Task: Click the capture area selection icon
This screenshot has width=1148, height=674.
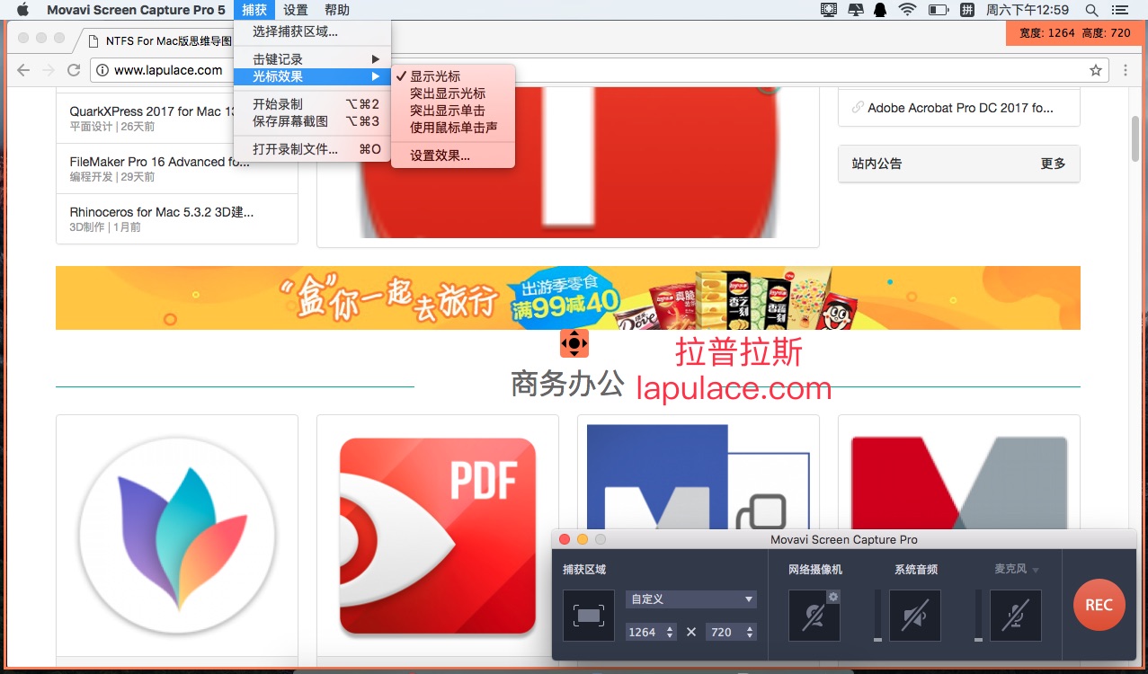Action: (x=589, y=616)
